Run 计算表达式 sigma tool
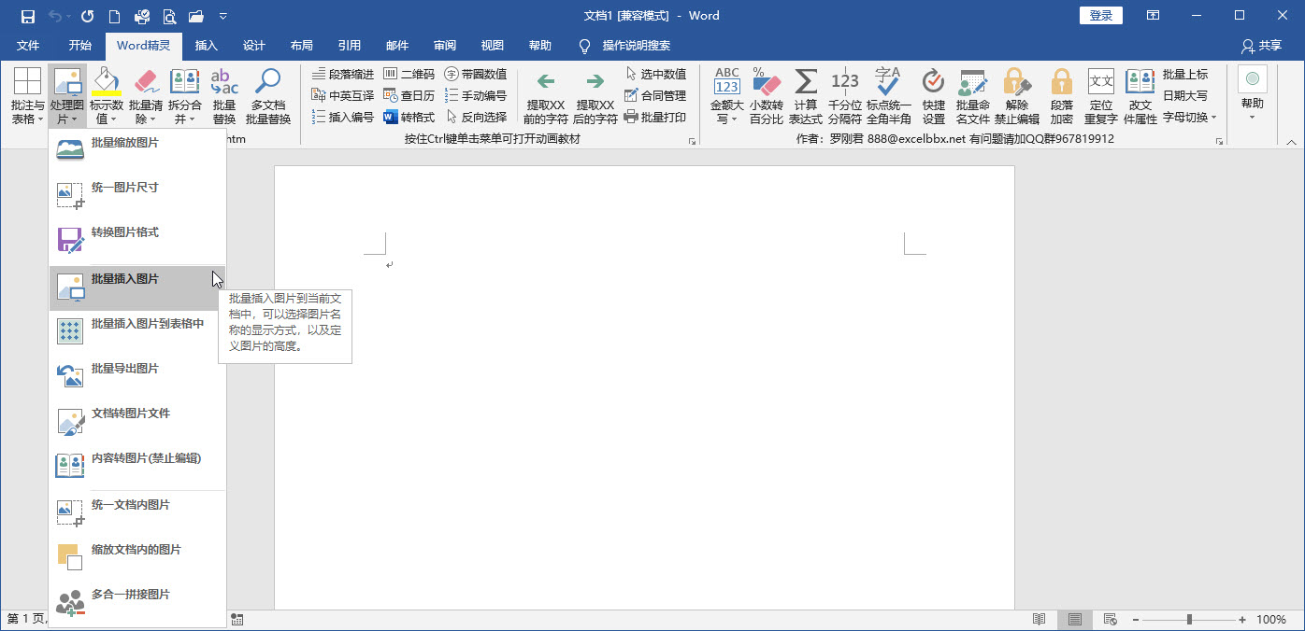 click(805, 97)
